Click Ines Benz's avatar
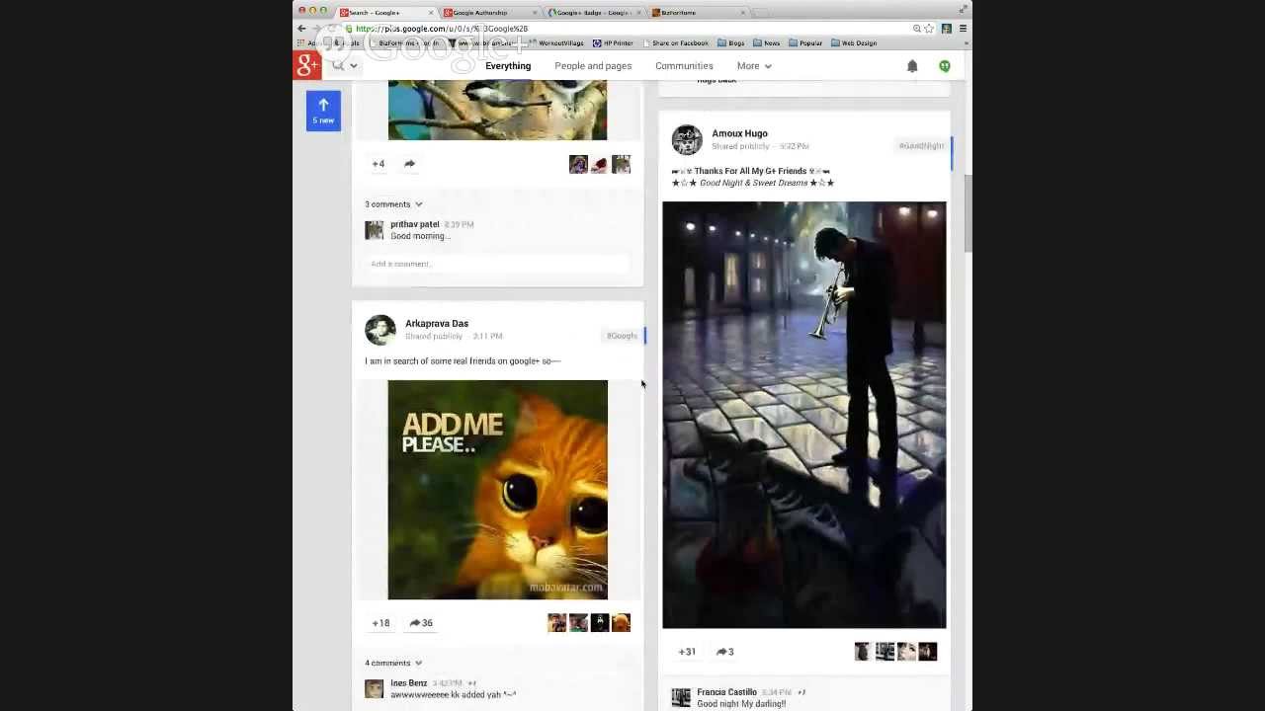This screenshot has height=711, width=1265. point(374,688)
